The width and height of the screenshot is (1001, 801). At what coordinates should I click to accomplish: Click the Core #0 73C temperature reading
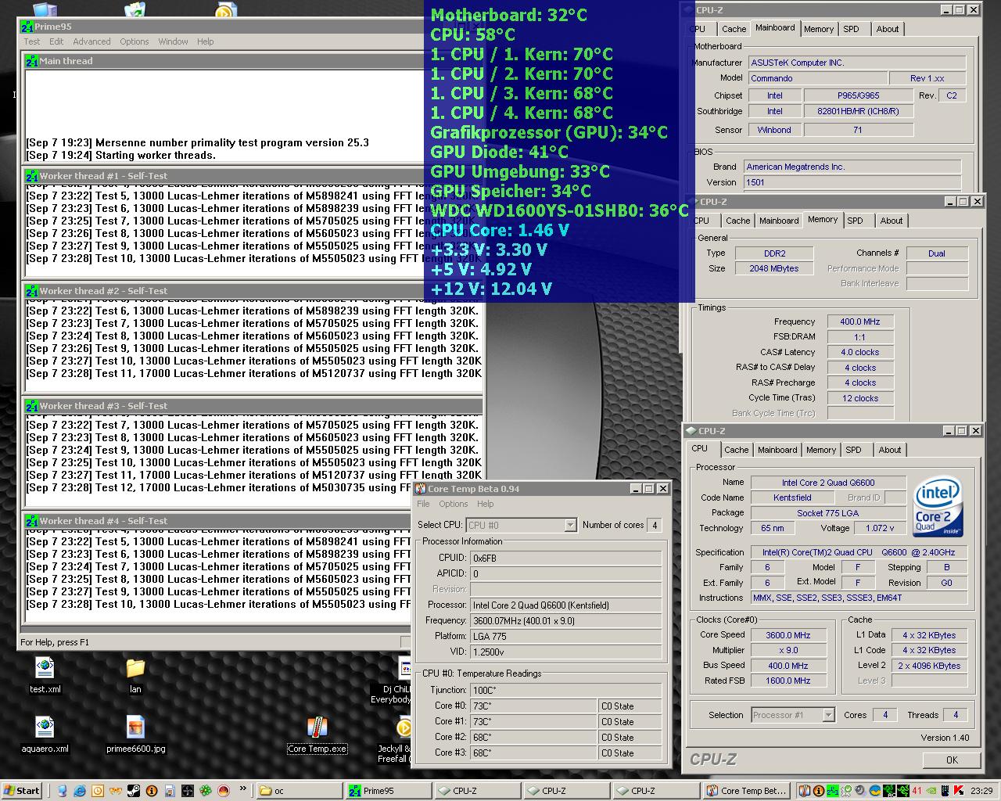pyautogui.click(x=533, y=706)
